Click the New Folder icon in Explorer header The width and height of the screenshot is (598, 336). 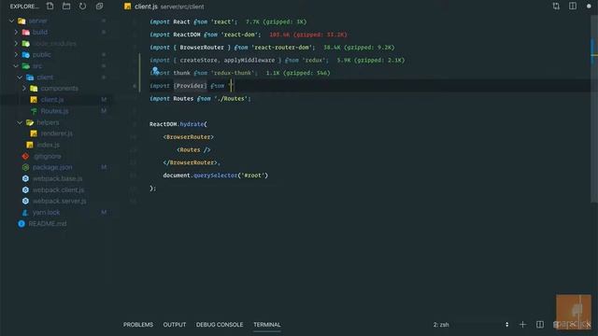coord(66,7)
